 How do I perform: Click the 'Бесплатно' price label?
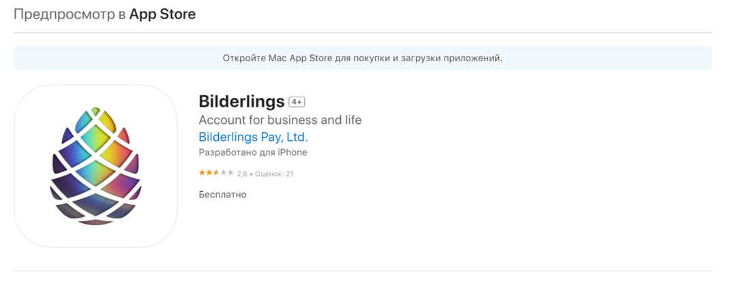pos(222,195)
